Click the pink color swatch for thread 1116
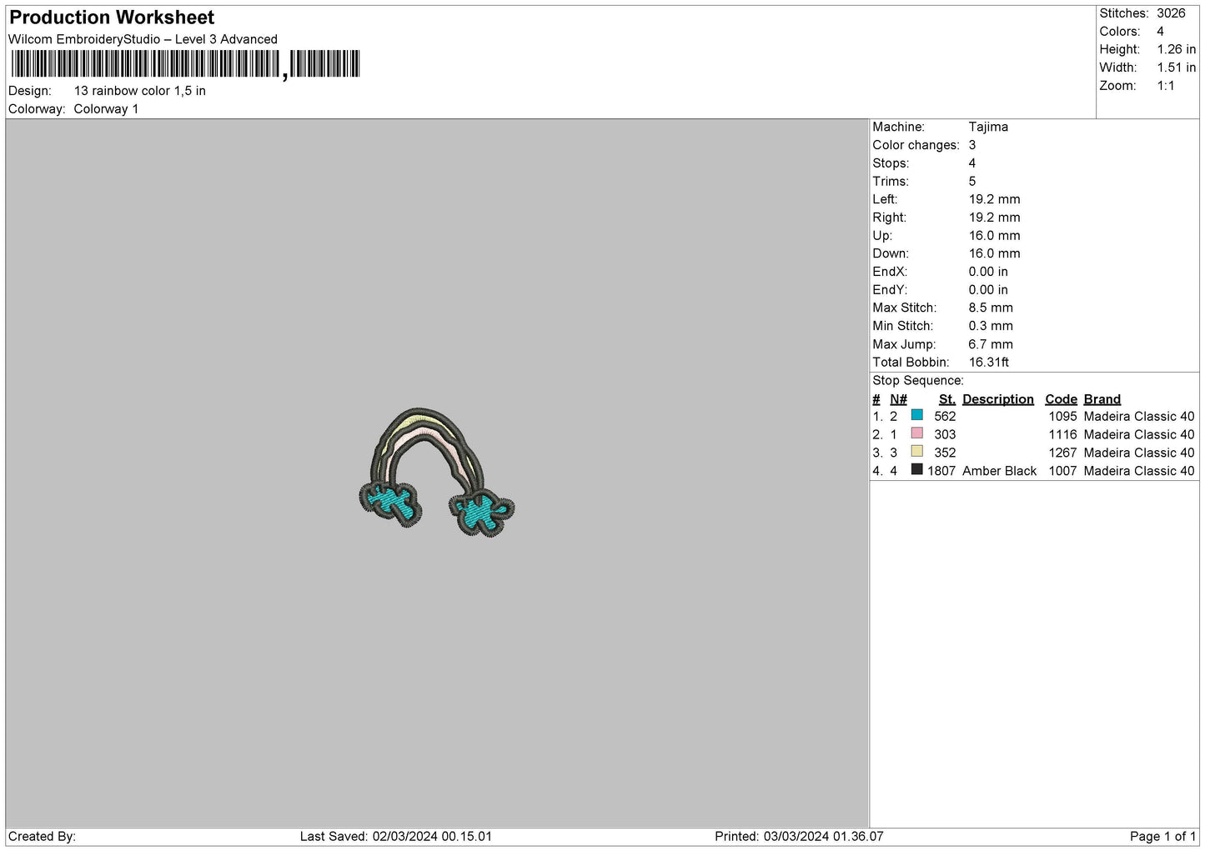Screen dimensions: 1205x851 (x=917, y=433)
